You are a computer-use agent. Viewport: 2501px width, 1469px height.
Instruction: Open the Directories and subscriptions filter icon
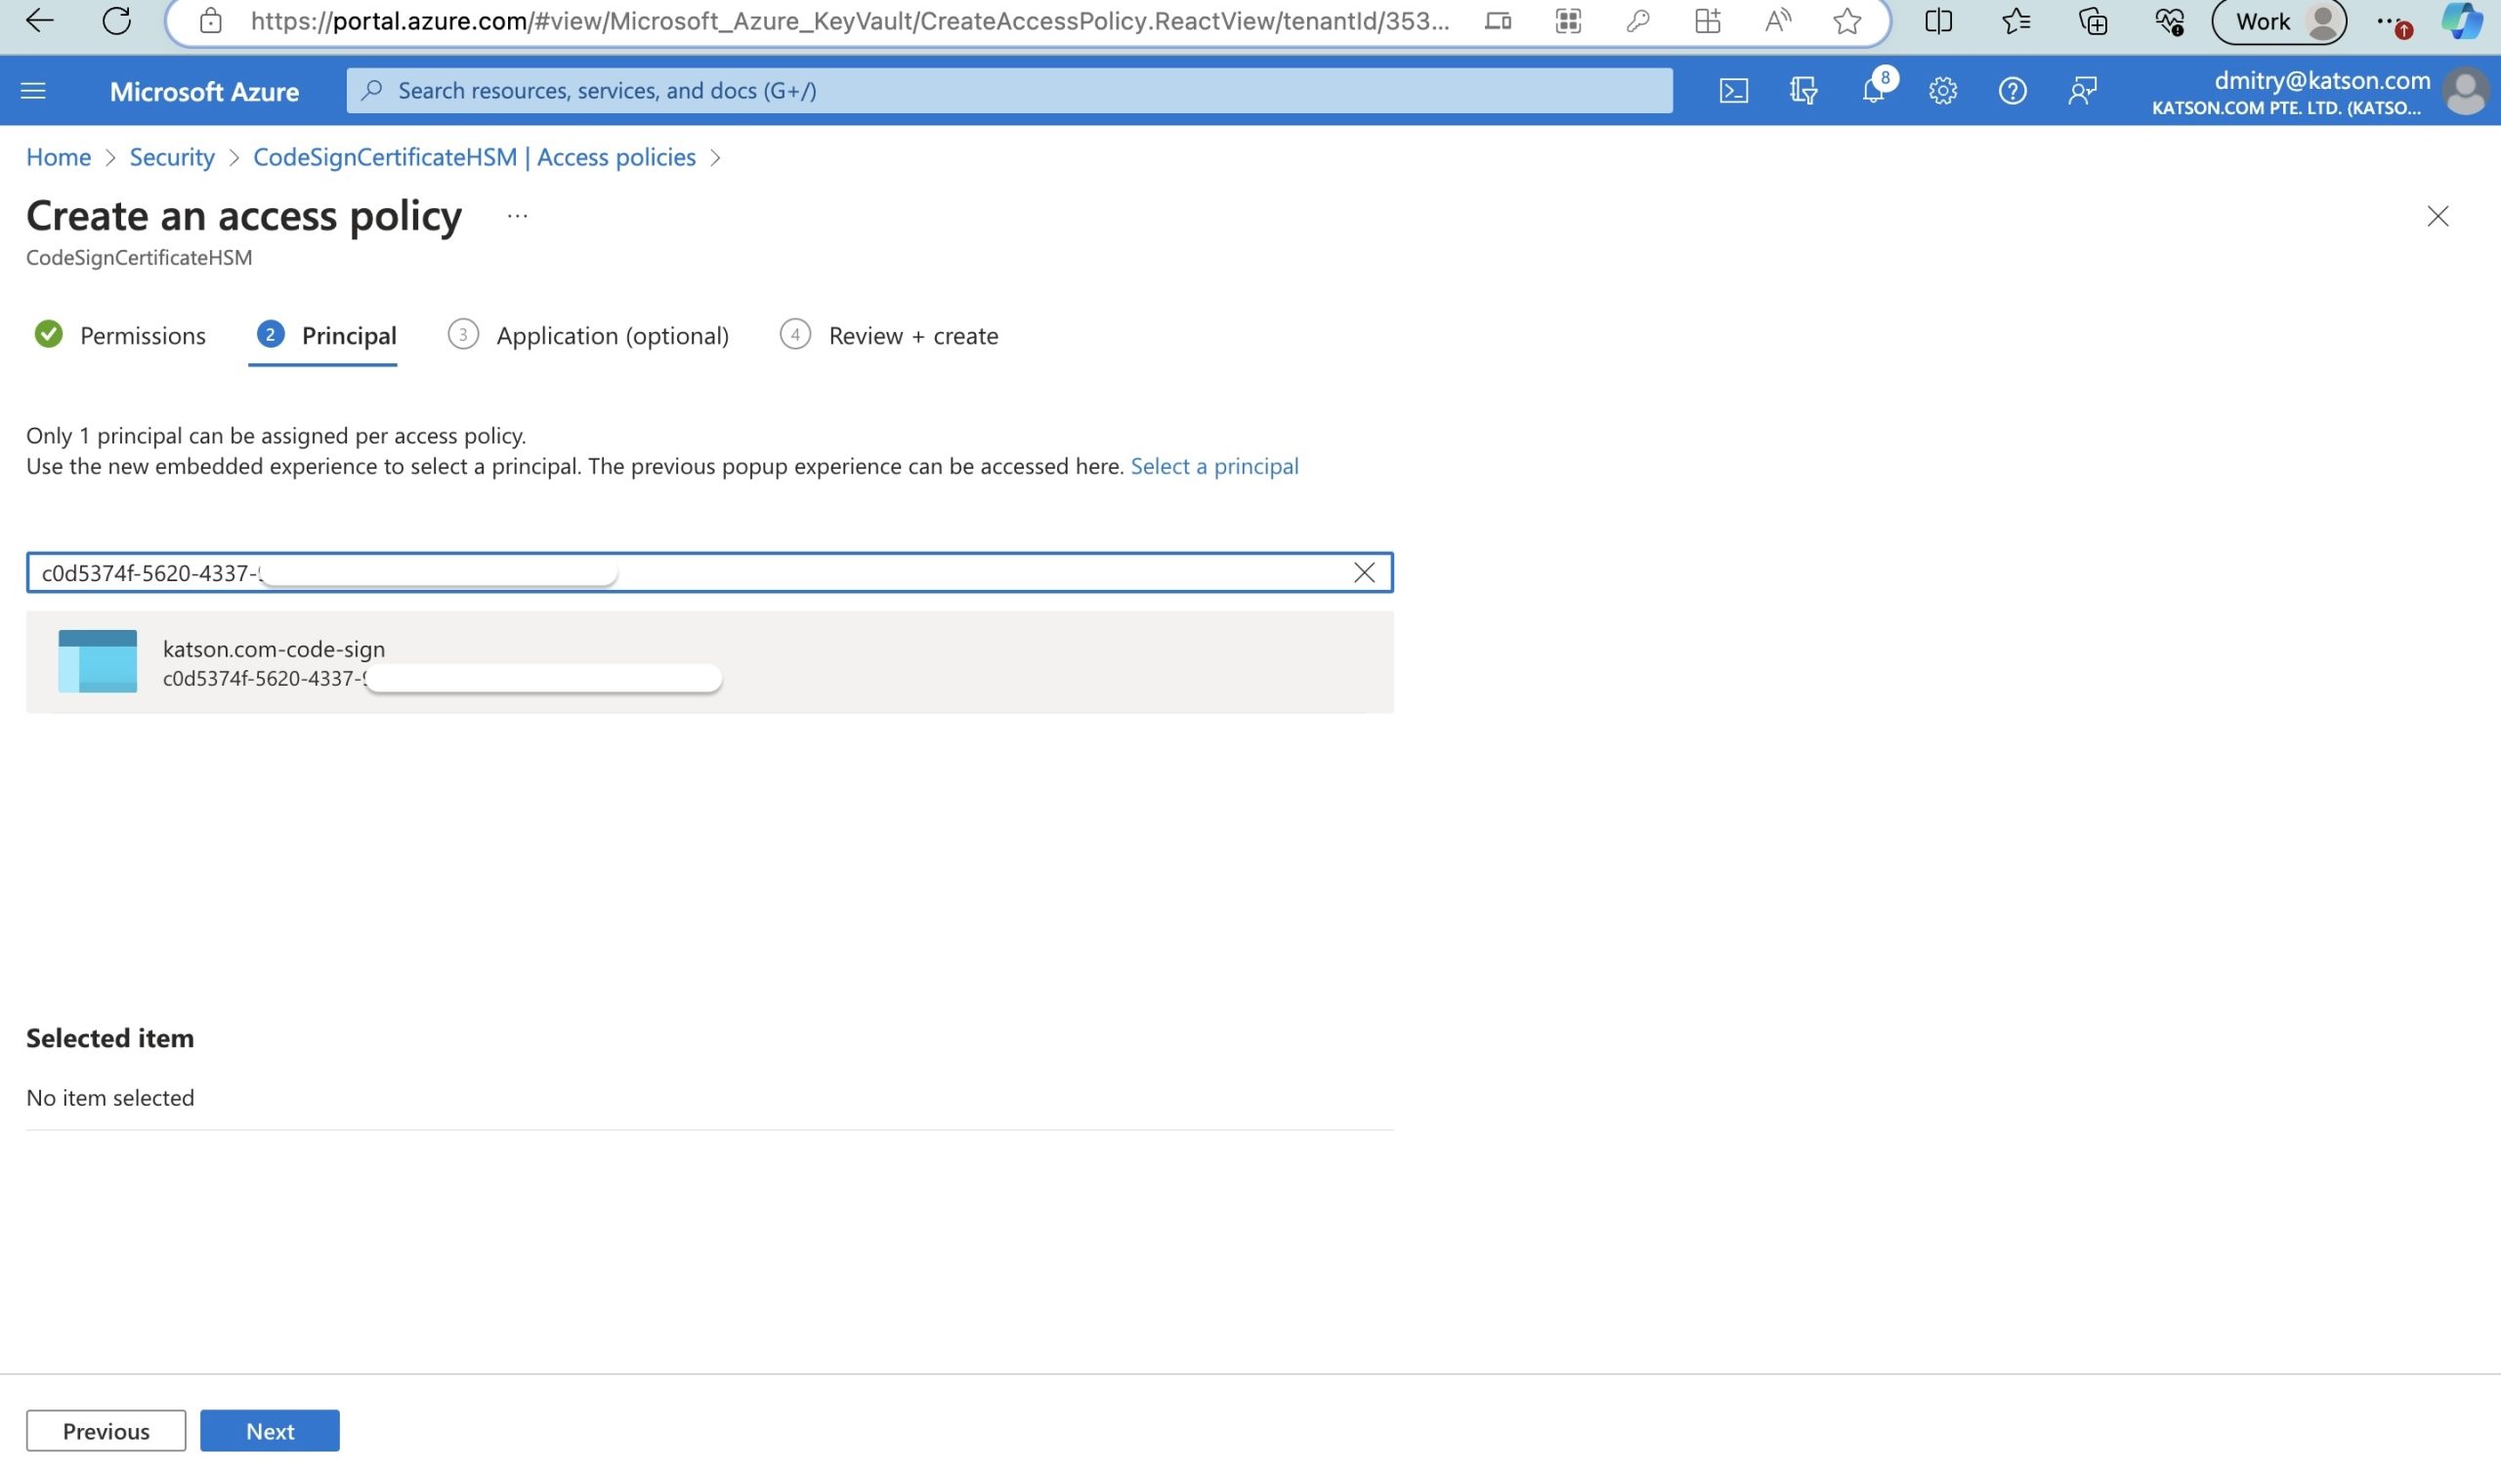click(x=1802, y=91)
